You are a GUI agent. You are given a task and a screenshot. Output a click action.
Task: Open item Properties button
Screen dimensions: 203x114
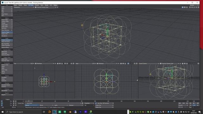89,103
